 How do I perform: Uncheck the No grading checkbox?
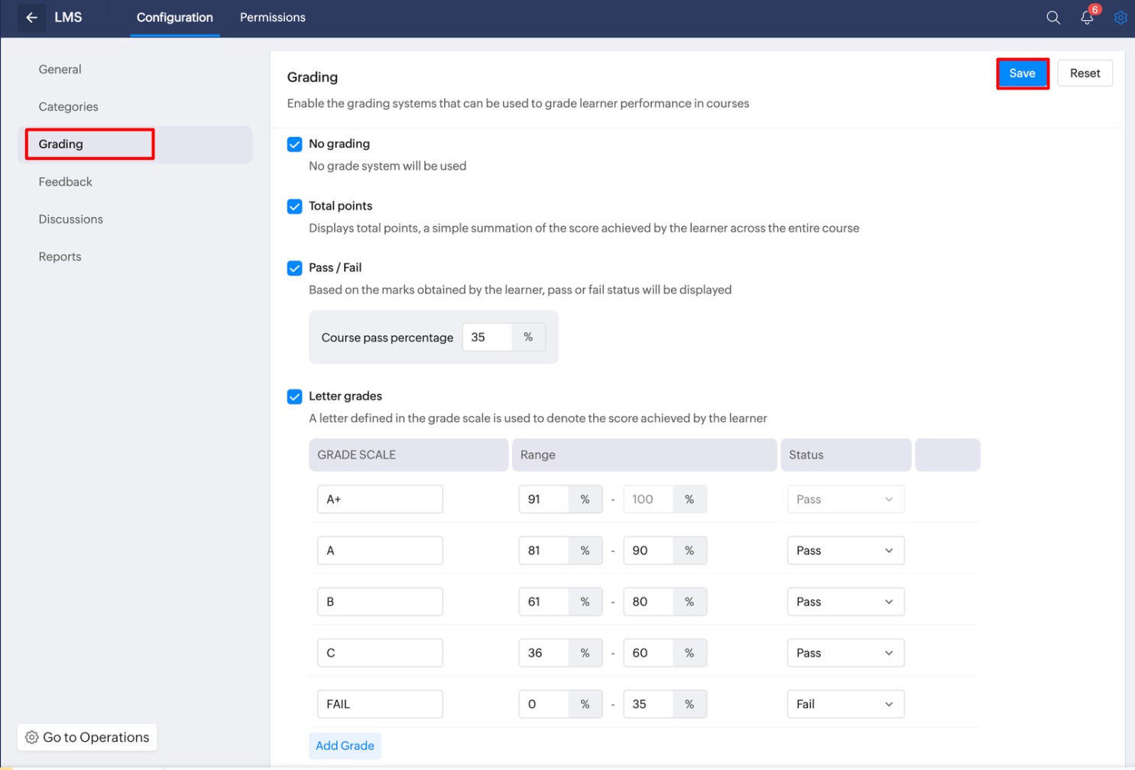(294, 145)
